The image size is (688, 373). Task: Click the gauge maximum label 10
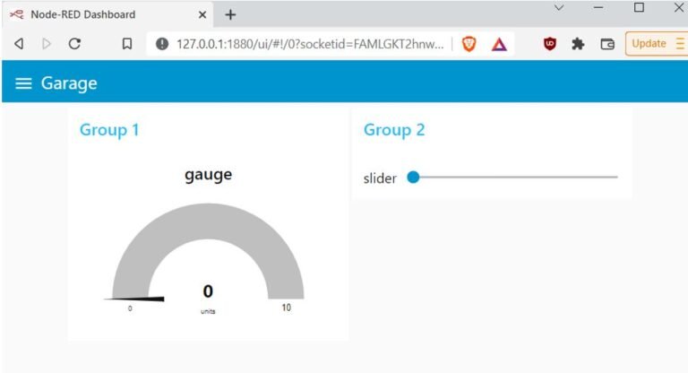[x=286, y=308]
